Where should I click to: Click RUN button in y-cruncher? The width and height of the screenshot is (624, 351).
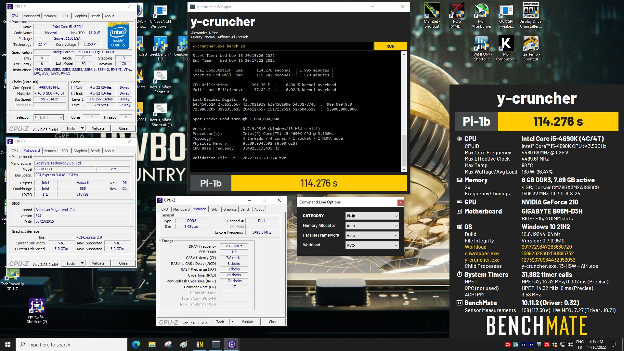click(x=390, y=46)
